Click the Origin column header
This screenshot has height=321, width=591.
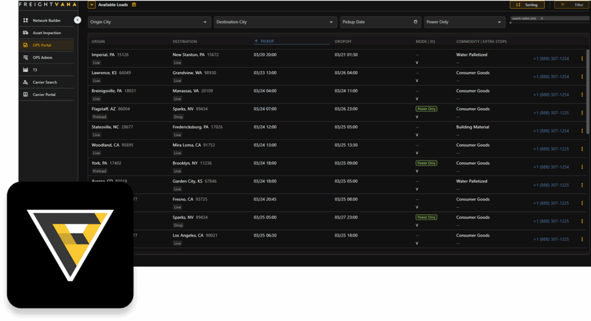click(x=98, y=42)
